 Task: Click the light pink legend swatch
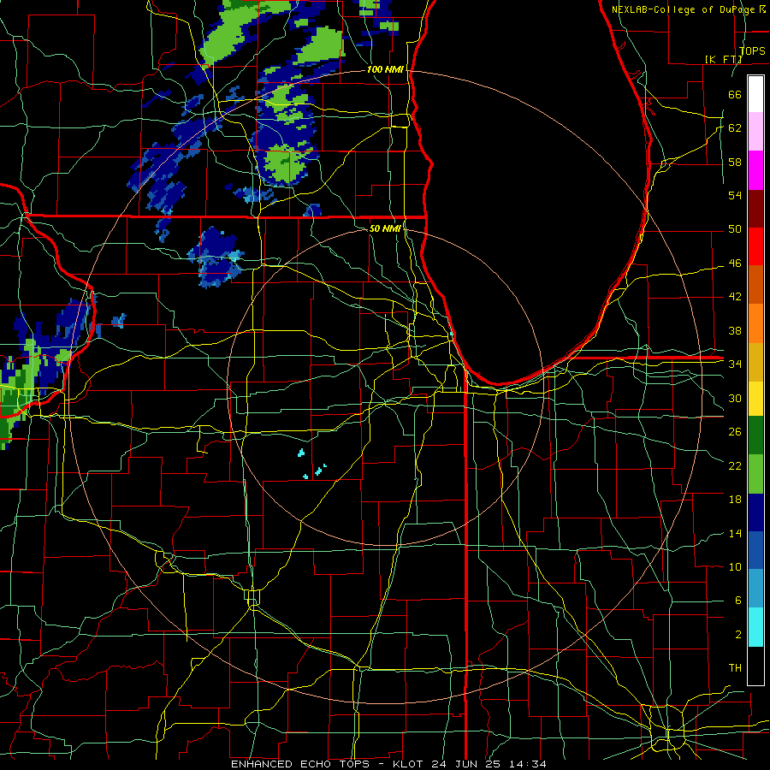[x=755, y=132]
